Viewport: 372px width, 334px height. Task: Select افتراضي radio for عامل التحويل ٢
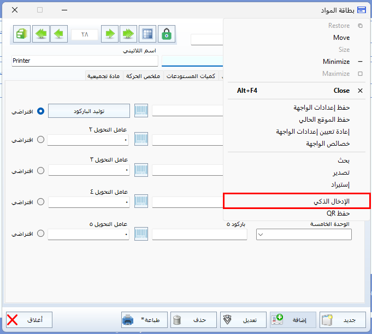tap(40, 140)
